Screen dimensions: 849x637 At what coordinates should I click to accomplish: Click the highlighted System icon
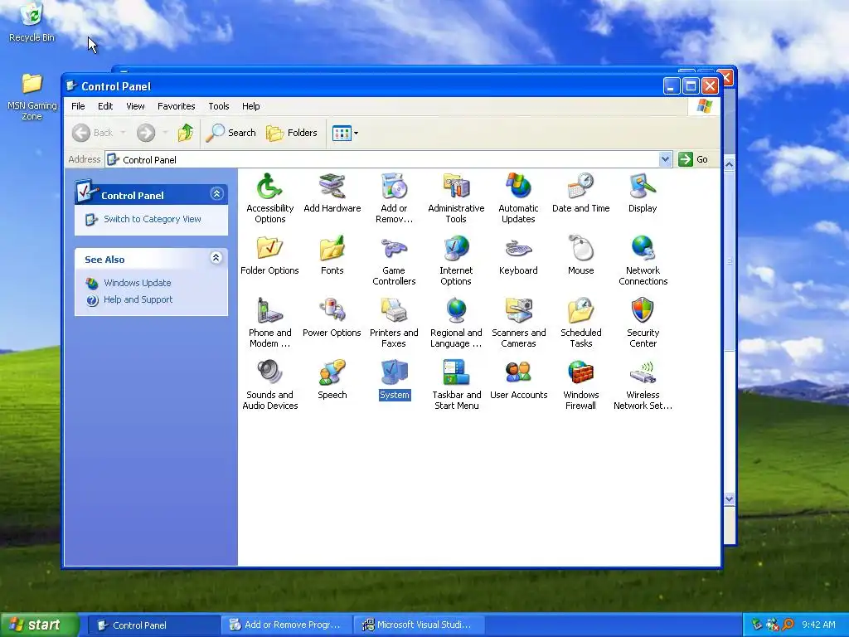pyautogui.click(x=394, y=380)
